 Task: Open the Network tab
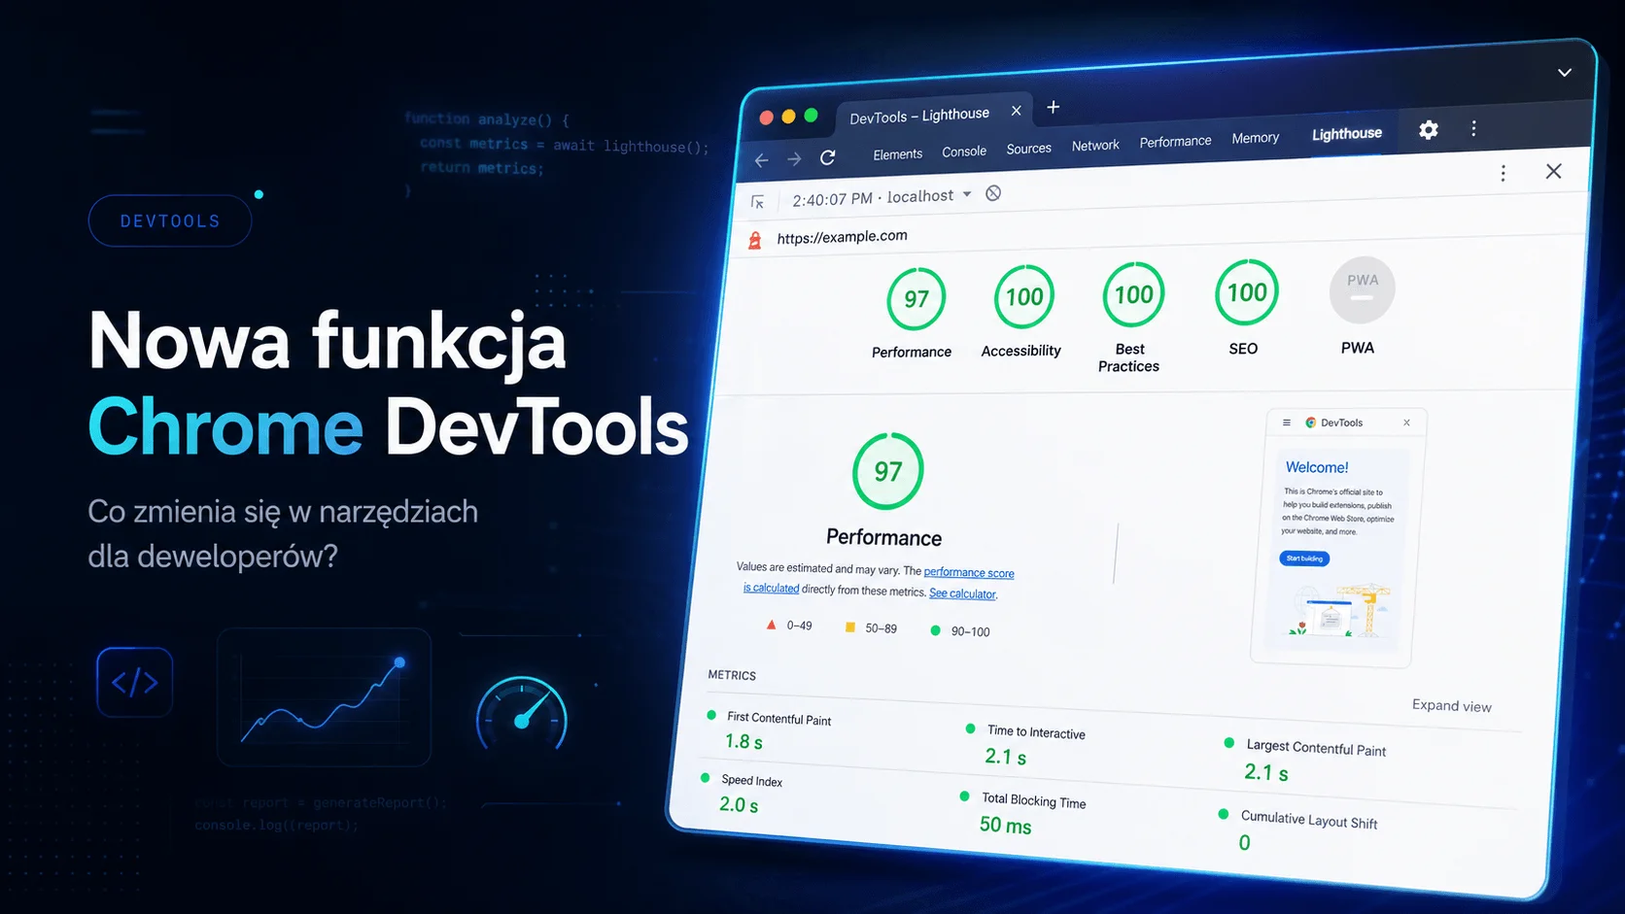1095,146
